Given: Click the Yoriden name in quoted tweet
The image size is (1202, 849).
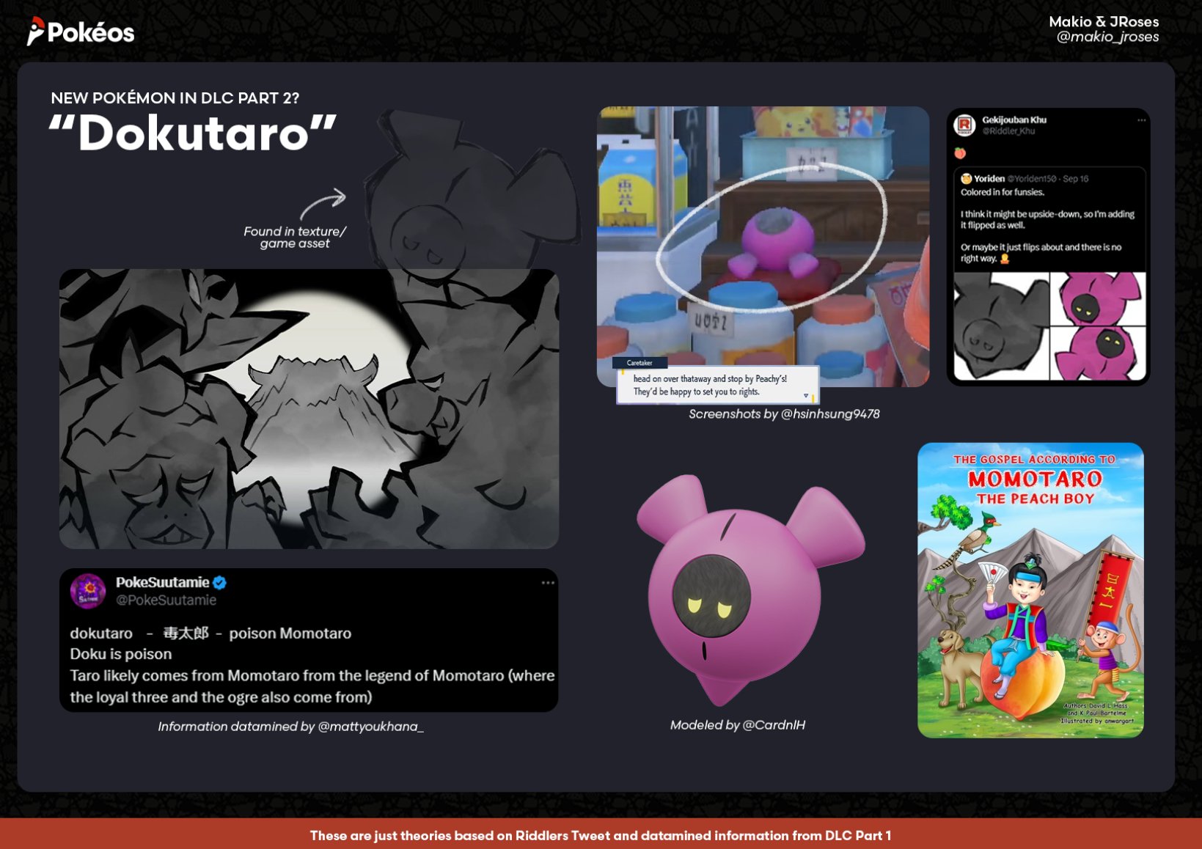Looking at the screenshot, I should click(x=989, y=178).
